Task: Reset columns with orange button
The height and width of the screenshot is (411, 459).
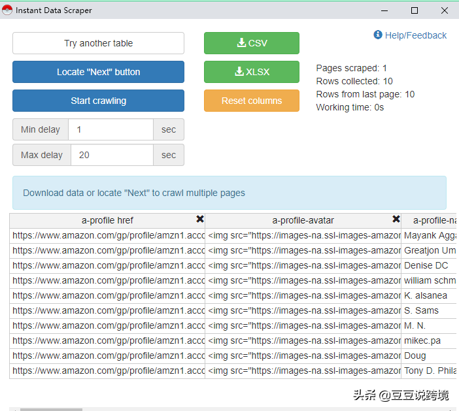Action: (x=252, y=101)
